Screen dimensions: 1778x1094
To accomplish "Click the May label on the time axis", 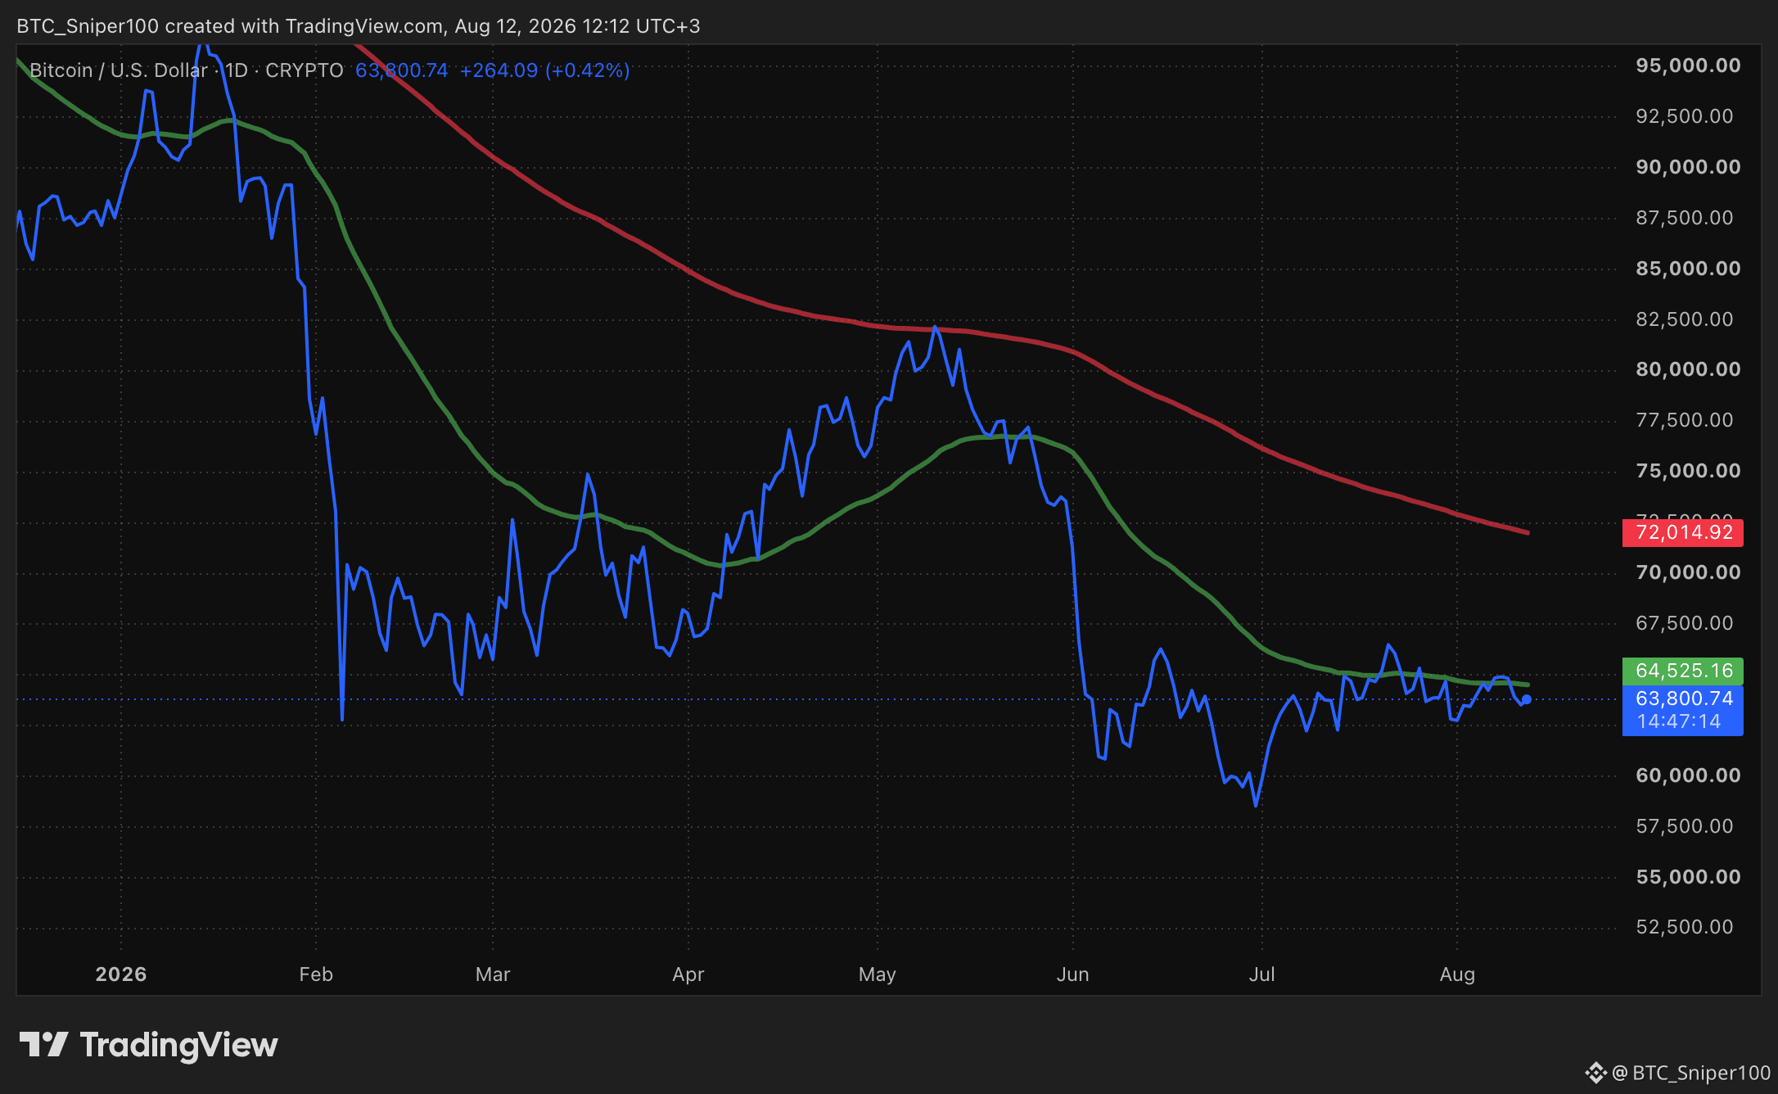I will [878, 974].
